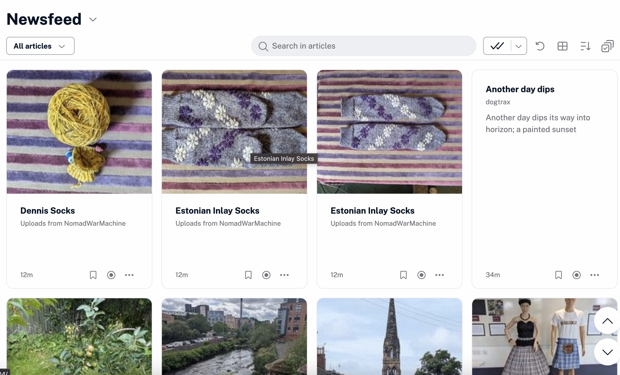The width and height of the screenshot is (620, 375).
Task: Click the 34m timestamp on Another day dips
Action: (x=493, y=275)
